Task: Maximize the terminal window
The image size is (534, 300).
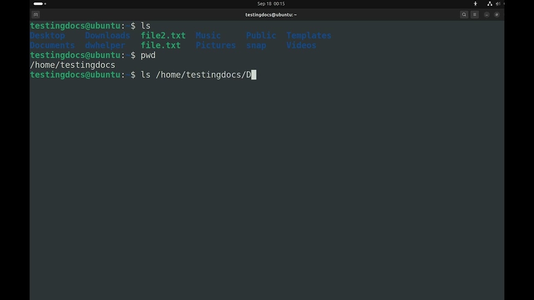Action: click(x=496, y=15)
